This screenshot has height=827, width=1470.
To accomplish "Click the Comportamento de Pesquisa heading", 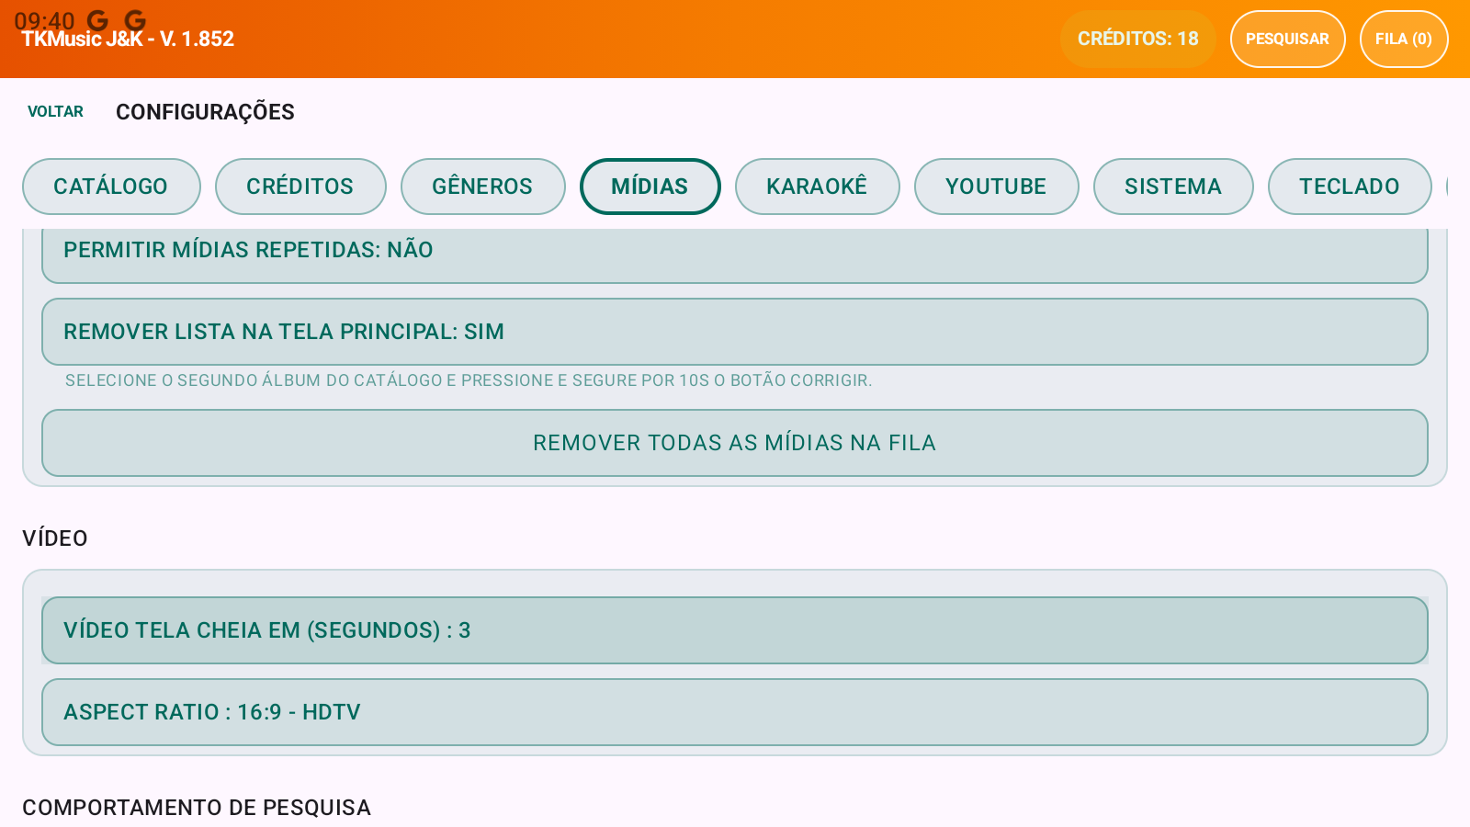I will coord(197,808).
